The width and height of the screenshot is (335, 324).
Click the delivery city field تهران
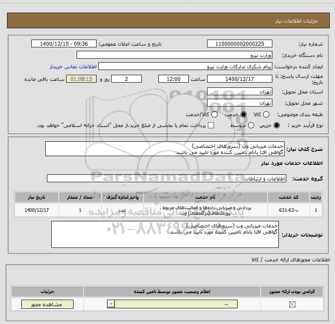pyautogui.click(x=239, y=103)
